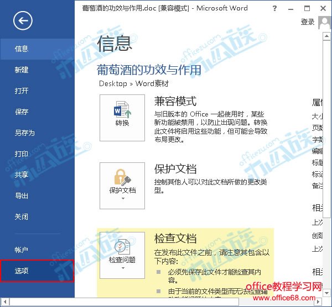Click the 保护文档 lock and key icon

(123, 177)
